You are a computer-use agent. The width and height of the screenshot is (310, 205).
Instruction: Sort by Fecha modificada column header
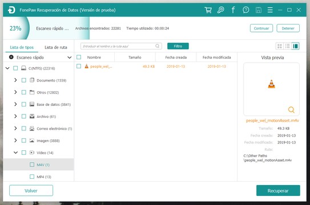pyautogui.click(x=217, y=57)
